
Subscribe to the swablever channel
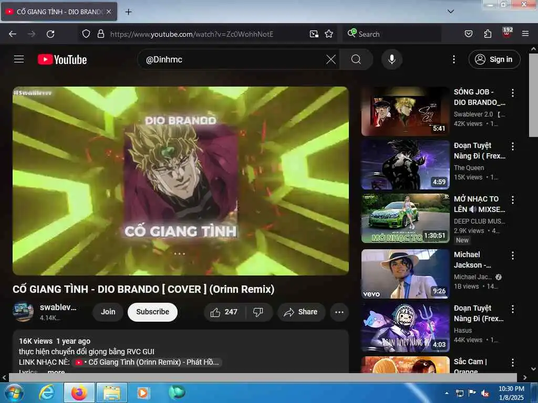pos(153,312)
